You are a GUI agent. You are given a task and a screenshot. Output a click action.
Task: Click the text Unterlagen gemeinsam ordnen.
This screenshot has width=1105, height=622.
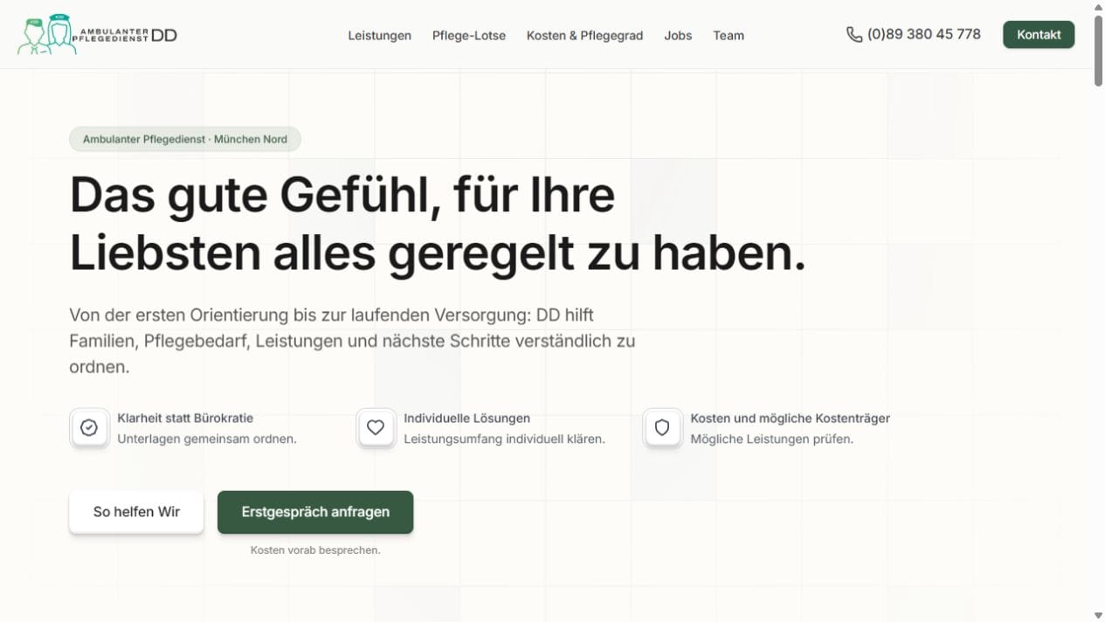pos(207,439)
